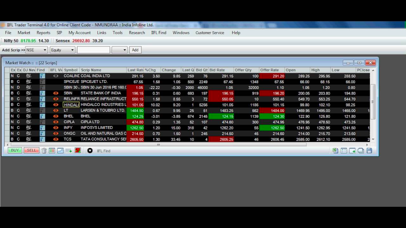Open the Tools menu
This screenshot has width=406, height=228.
click(x=117, y=33)
